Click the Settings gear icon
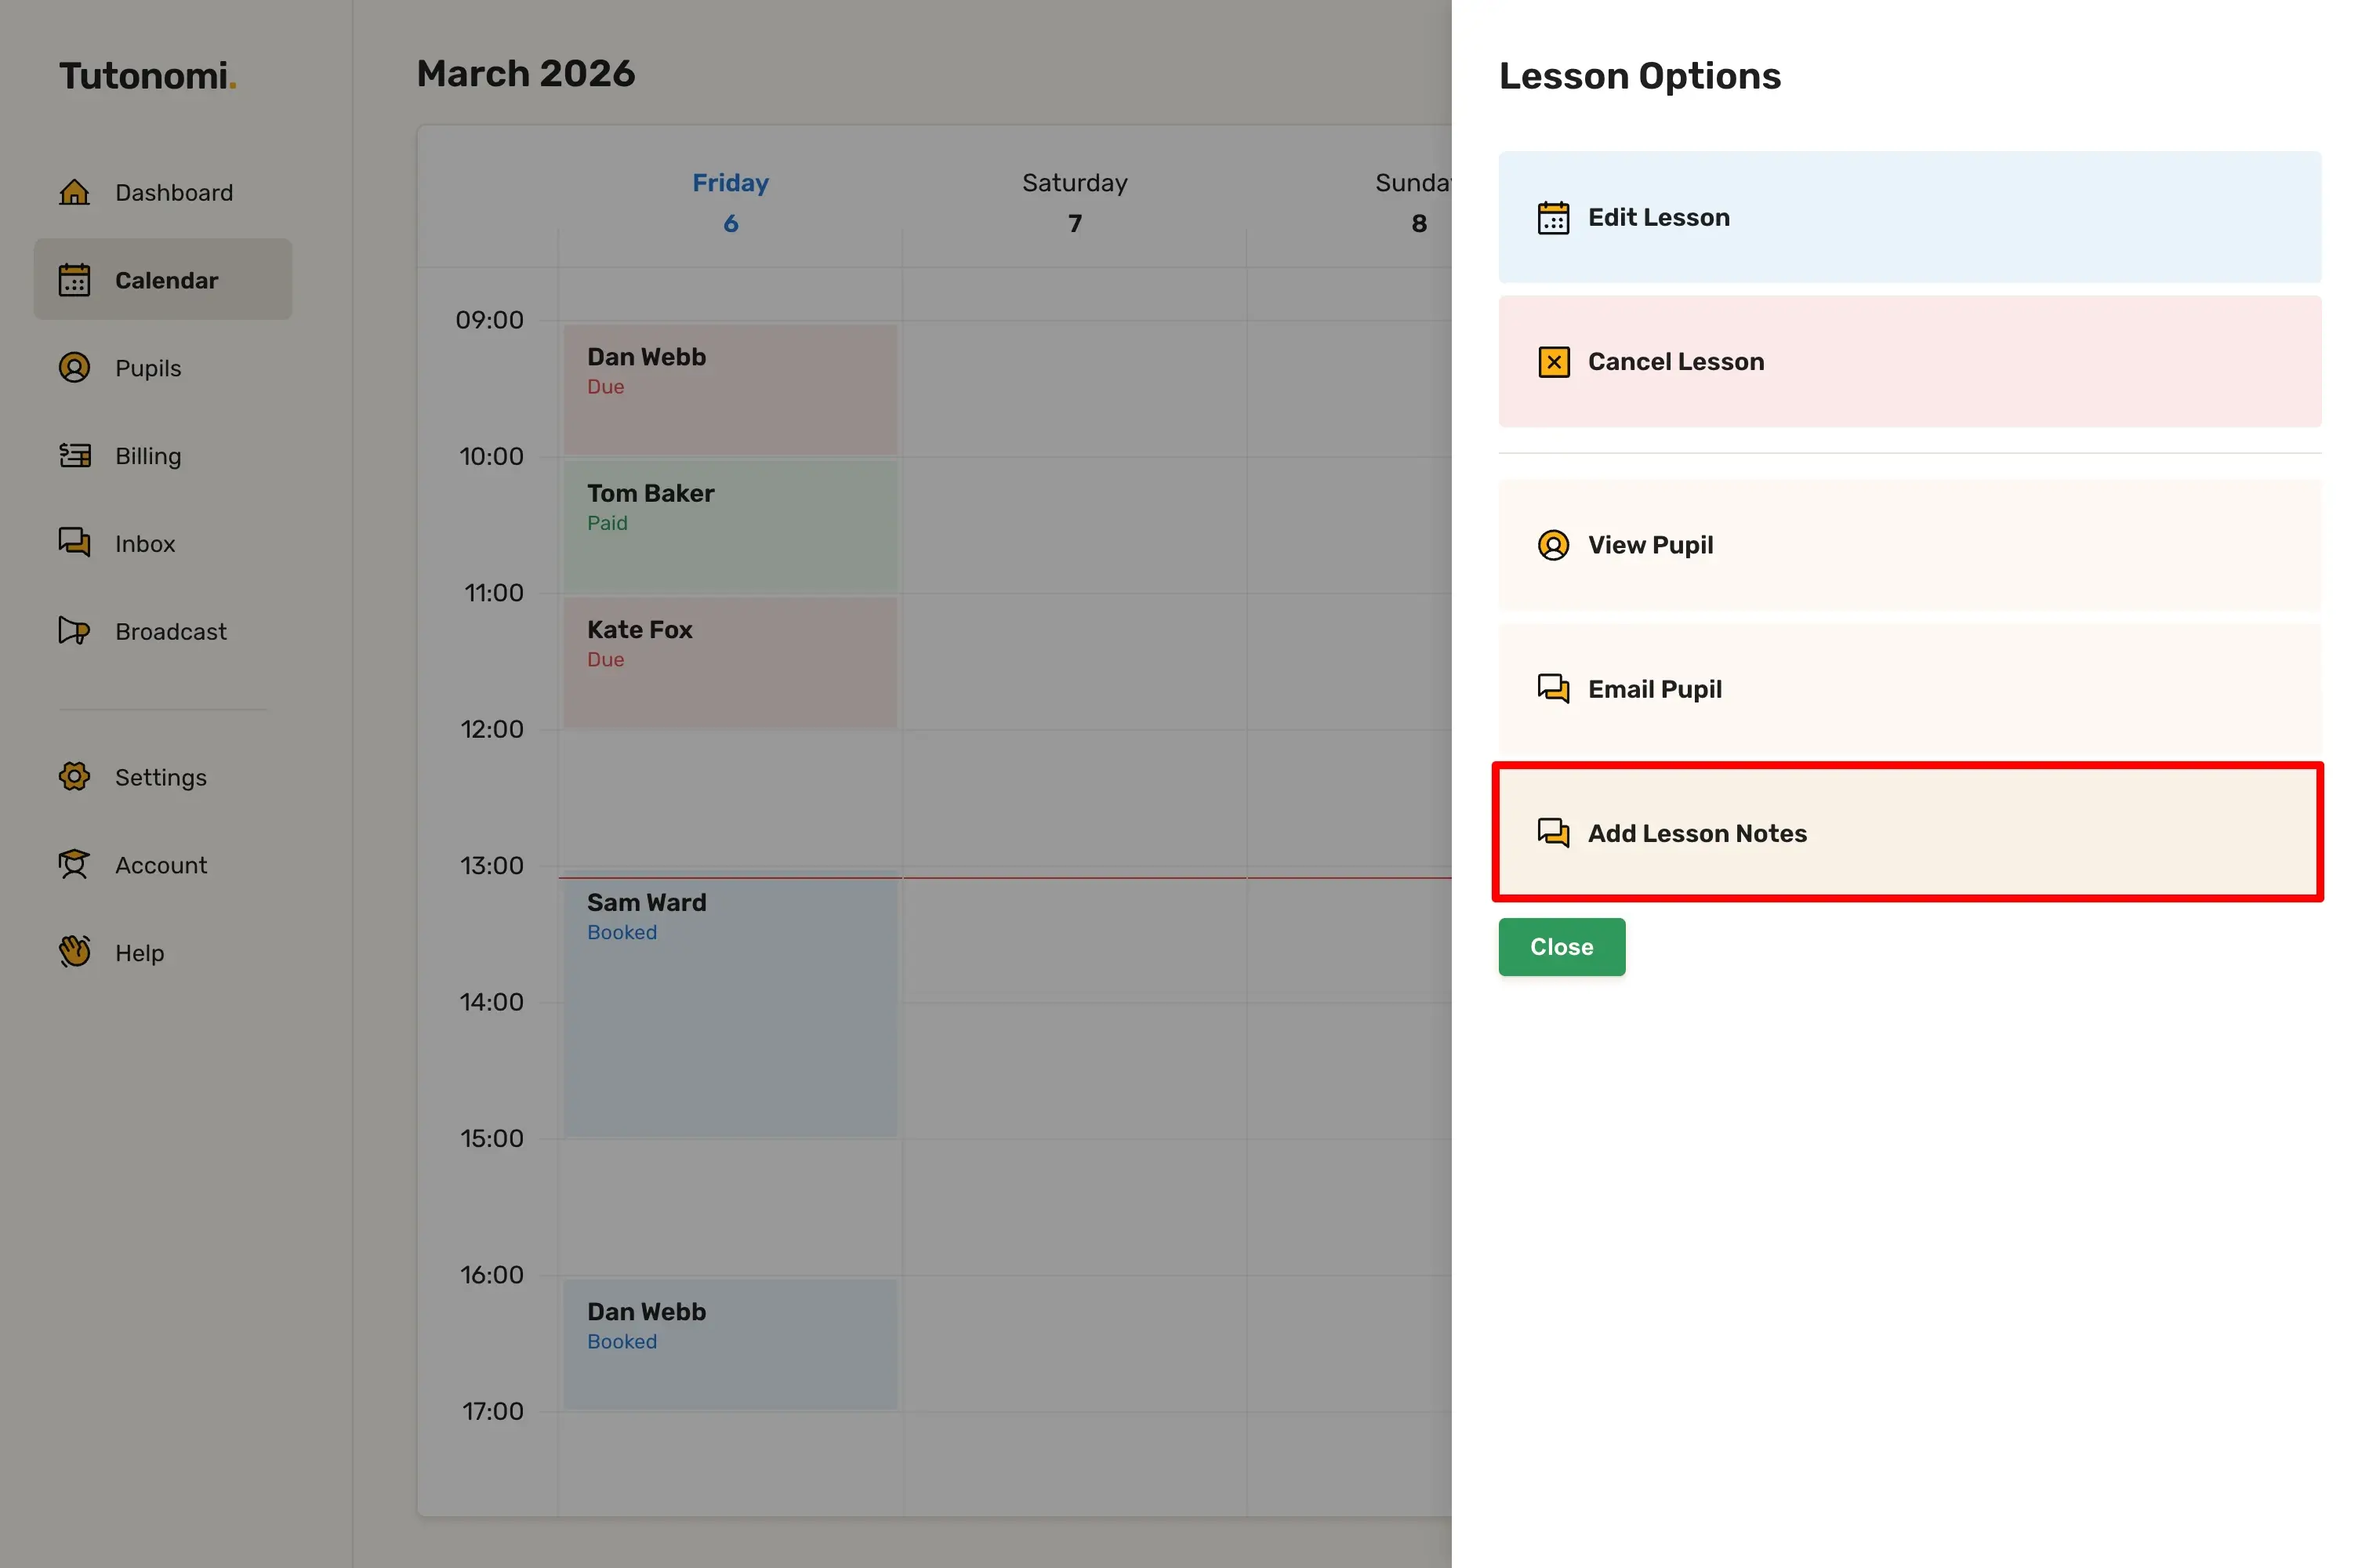 (x=74, y=777)
